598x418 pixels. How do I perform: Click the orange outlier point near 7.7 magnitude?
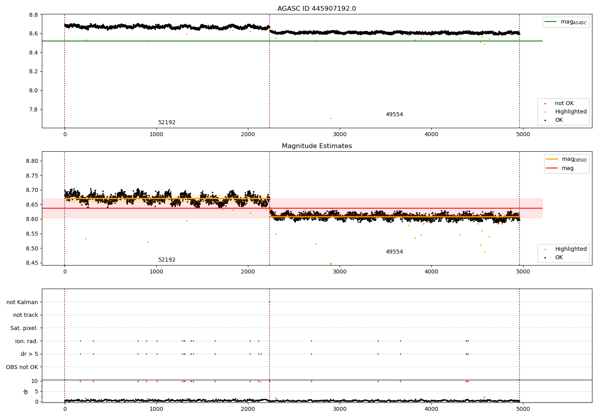tap(330, 118)
